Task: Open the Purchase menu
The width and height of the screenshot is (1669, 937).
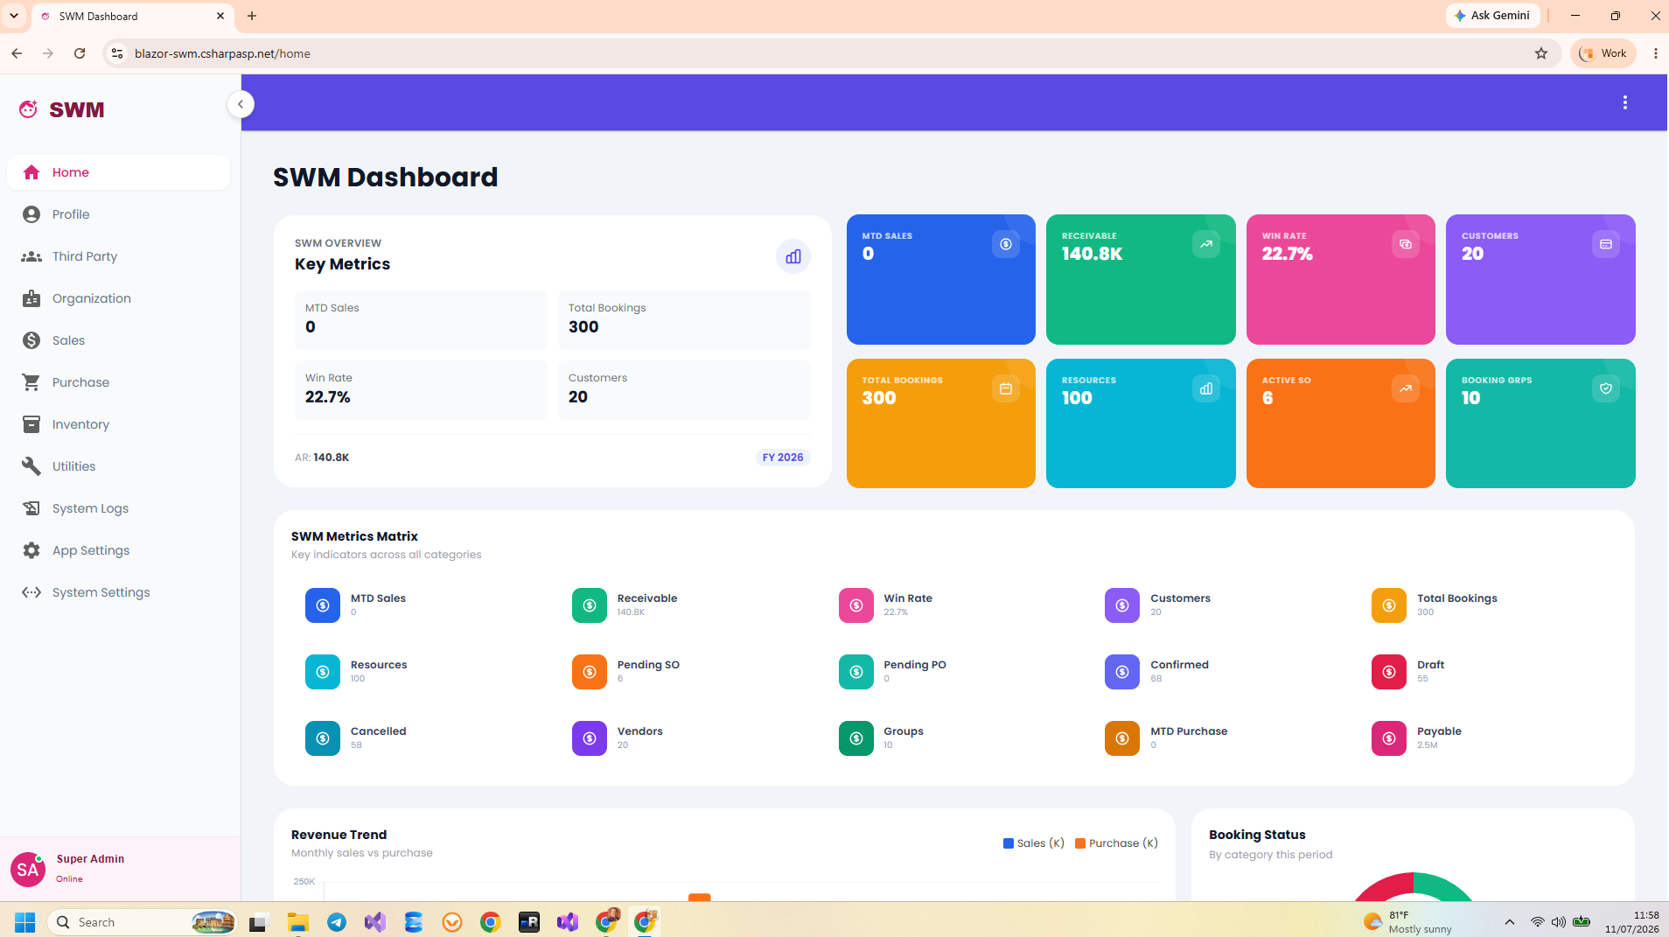Action: click(118, 382)
